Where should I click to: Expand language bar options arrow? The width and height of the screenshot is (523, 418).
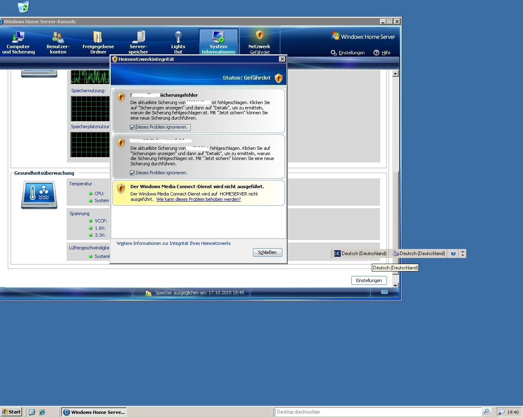(x=463, y=253)
